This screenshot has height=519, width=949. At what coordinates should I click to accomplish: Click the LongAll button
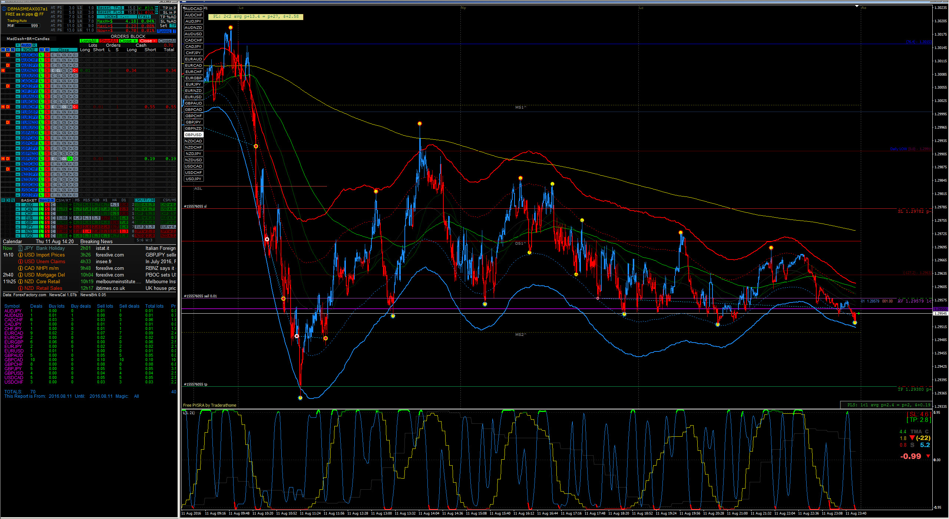[89, 41]
